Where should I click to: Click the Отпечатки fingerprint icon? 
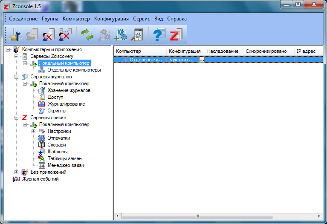click(x=42, y=138)
